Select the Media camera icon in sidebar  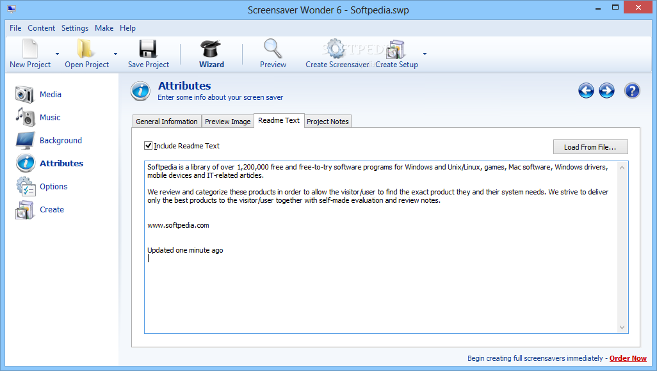(x=24, y=94)
